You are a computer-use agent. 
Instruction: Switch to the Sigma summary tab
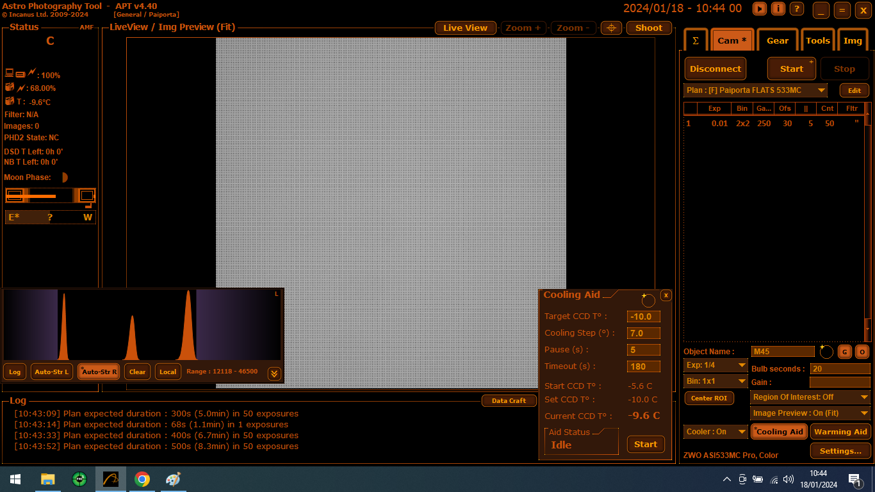(696, 40)
